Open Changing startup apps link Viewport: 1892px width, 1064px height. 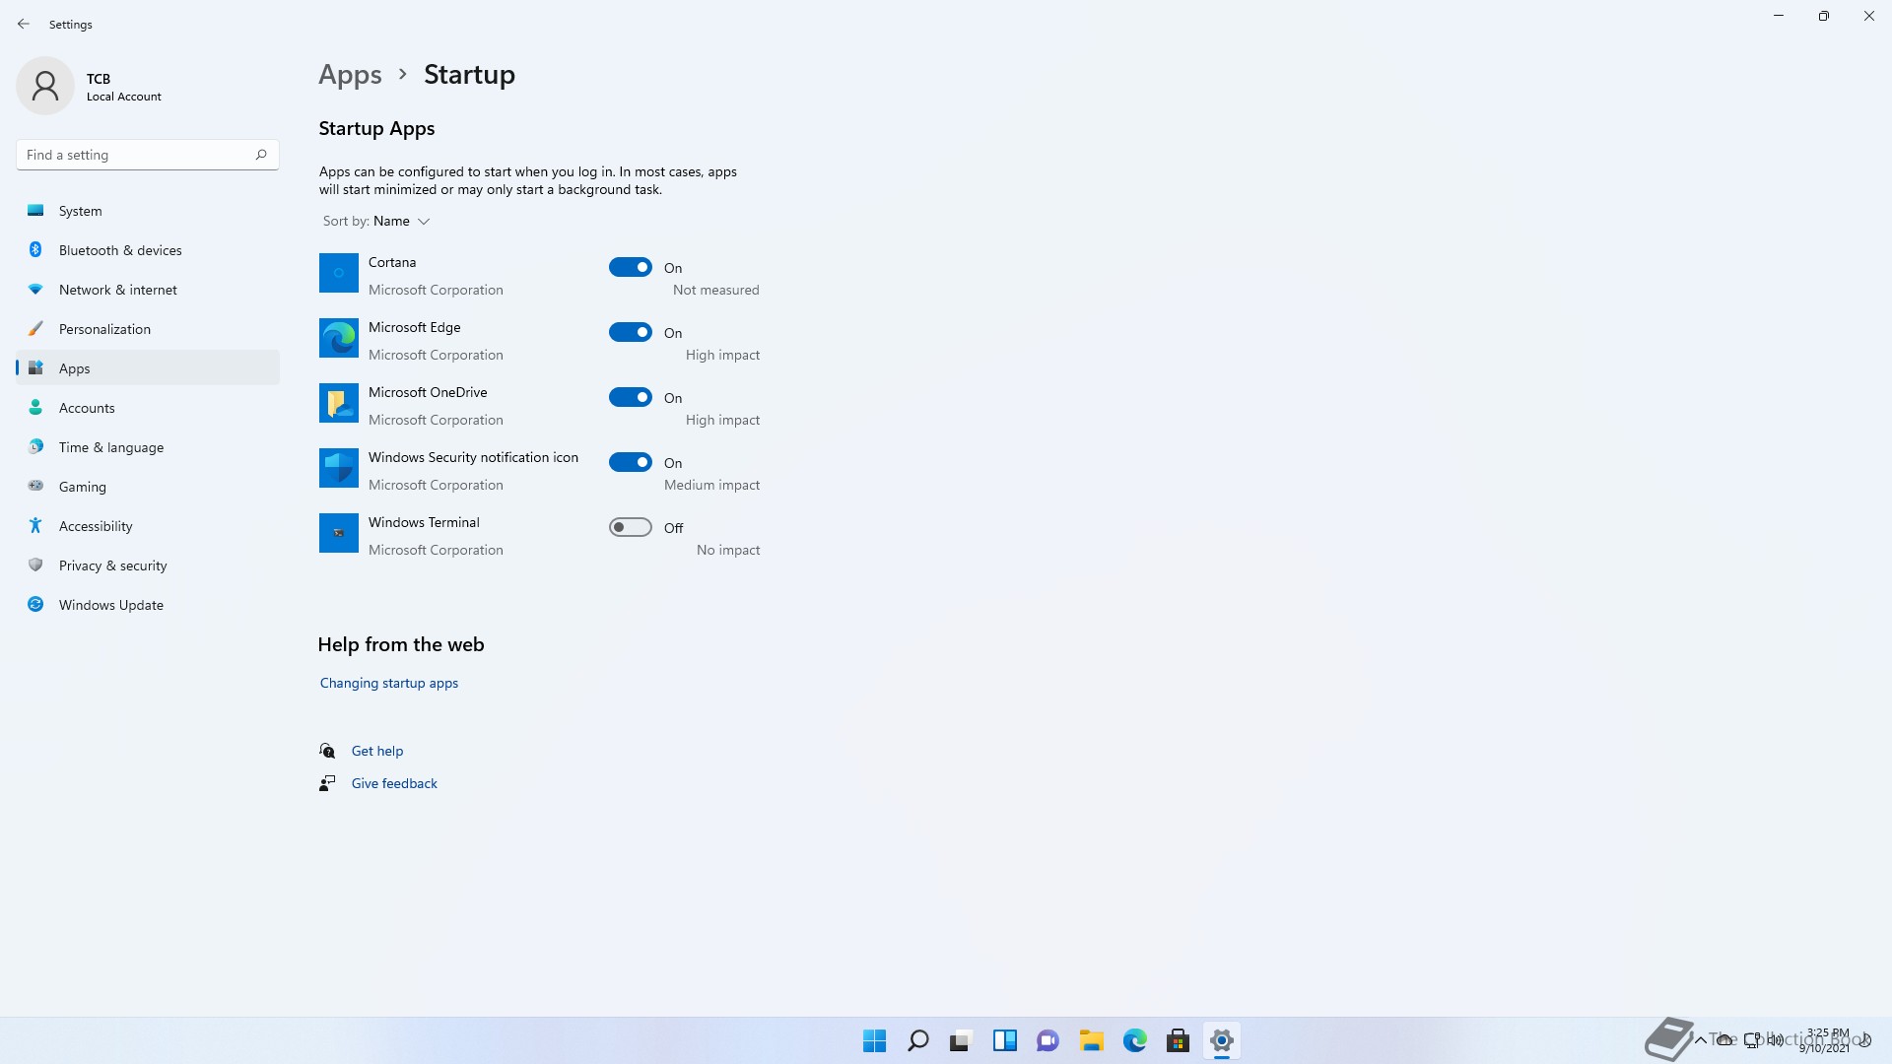click(x=389, y=683)
